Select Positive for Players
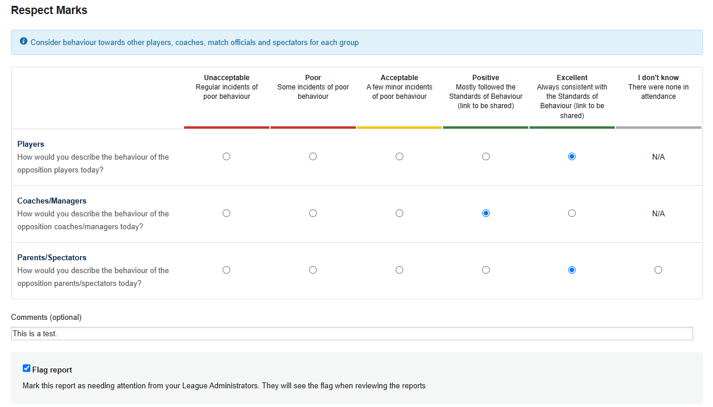 (486, 157)
